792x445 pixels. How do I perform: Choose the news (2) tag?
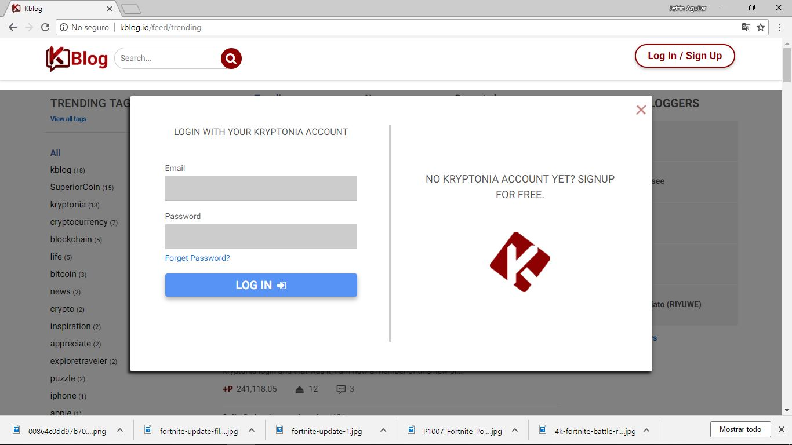pyautogui.click(x=66, y=292)
